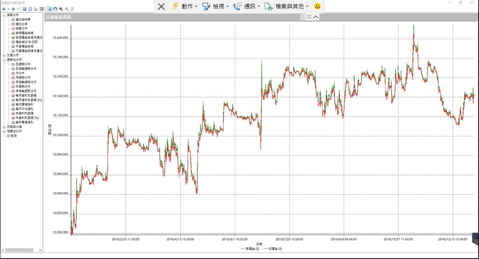Open 權益增加 & 拉回 chart item
This screenshot has width=479, height=259.
[x=27, y=42]
